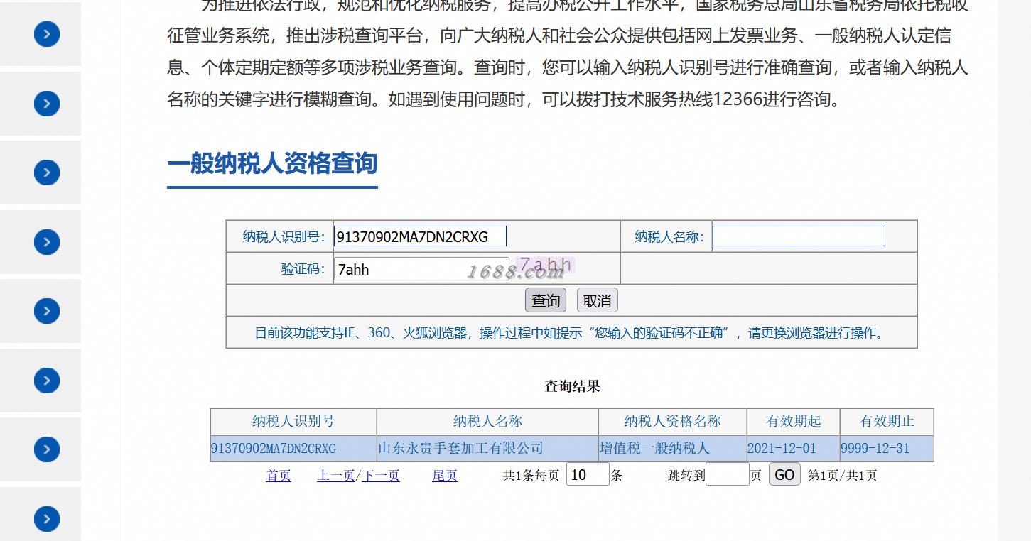Click the 第1页/共1页 page indicator

(842, 476)
